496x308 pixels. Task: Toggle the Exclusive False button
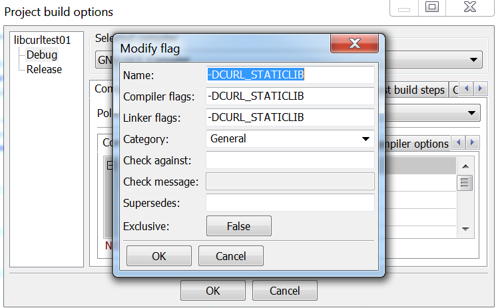pos(239,226)
